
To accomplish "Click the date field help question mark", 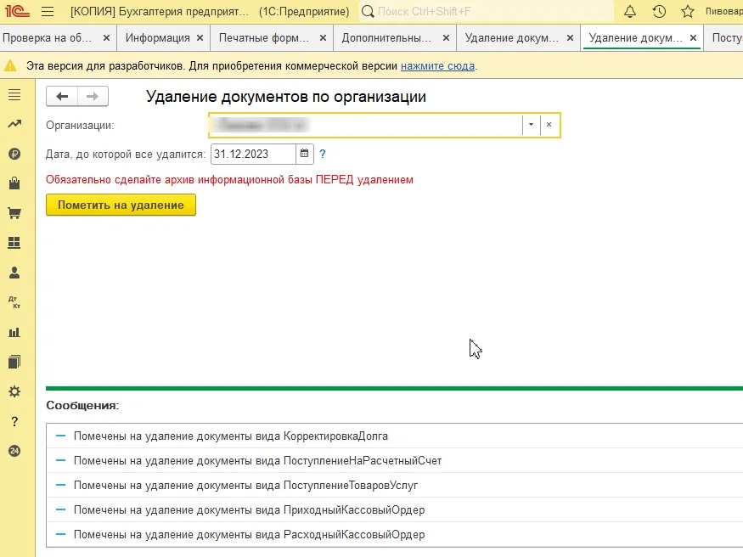I will pos(322,154).
